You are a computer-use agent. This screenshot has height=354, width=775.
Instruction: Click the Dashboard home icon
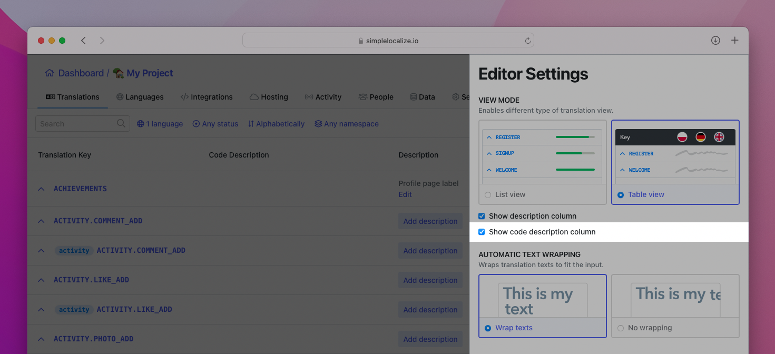(50, 73)
